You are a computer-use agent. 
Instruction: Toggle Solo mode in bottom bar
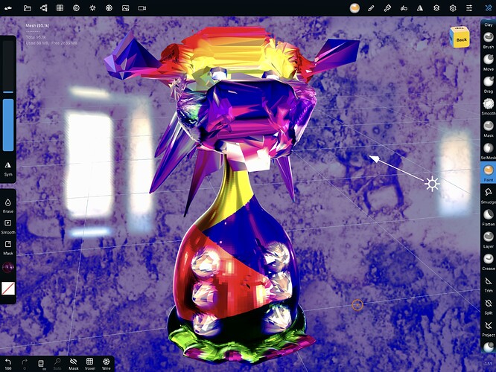[x=57, y=364]
